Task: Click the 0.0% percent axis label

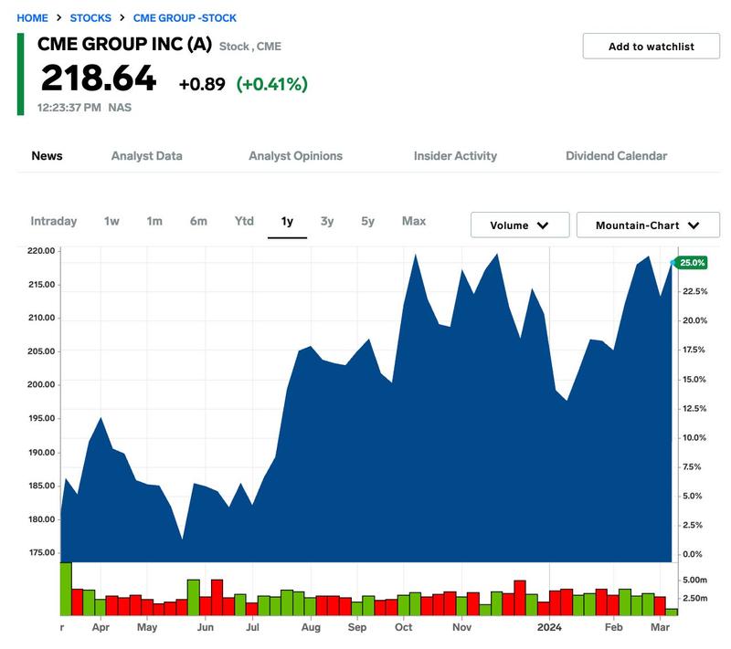Action: 693,554
